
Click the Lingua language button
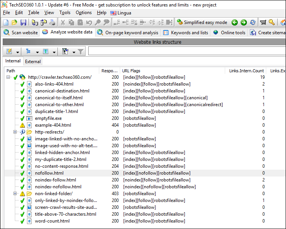click(x=121, y=13)
